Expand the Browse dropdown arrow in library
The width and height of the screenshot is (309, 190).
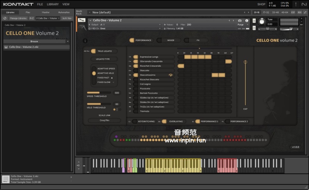pyautogui.click(x=68, y=41)
